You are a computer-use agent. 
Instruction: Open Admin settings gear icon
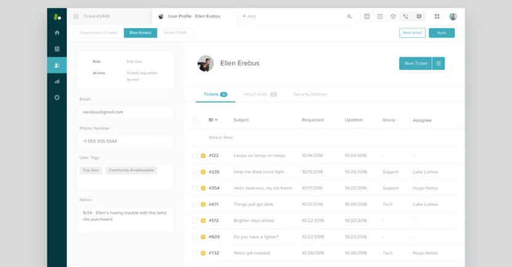click(x=57, y=98)
